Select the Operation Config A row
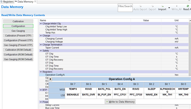The height and width of the screenshot is (109, 191). pyautogui.click(x=114, y=75)
